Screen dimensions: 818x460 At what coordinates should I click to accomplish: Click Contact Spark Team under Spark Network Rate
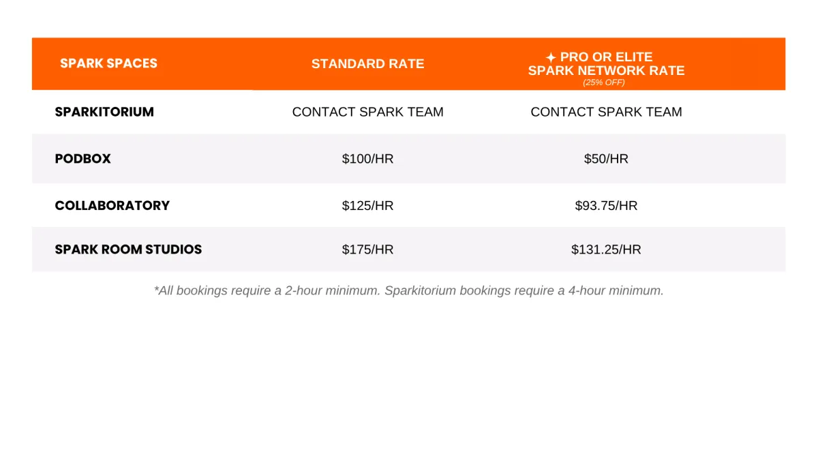click(606, 112)
